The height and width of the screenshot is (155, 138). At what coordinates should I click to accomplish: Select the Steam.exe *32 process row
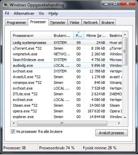coord(67,105)
